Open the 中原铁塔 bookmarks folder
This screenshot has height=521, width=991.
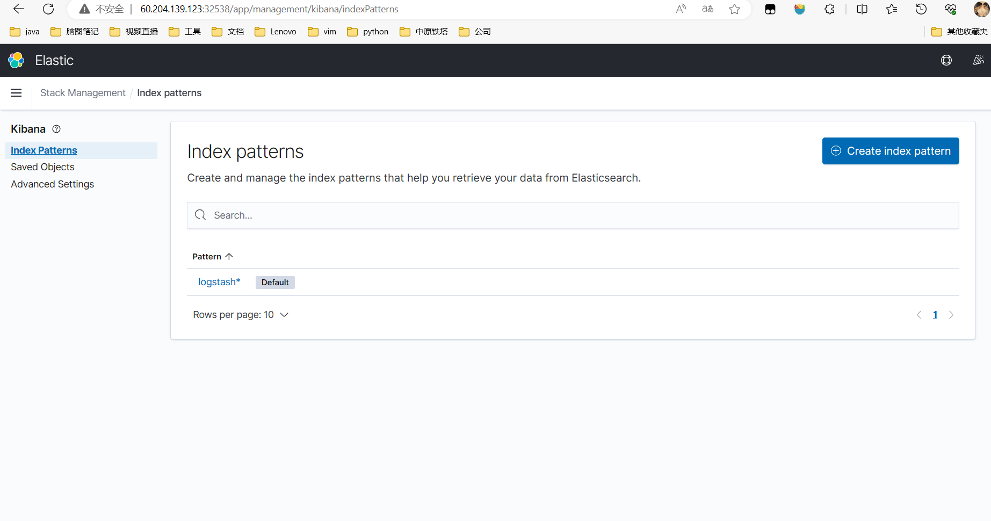point(424,32)
